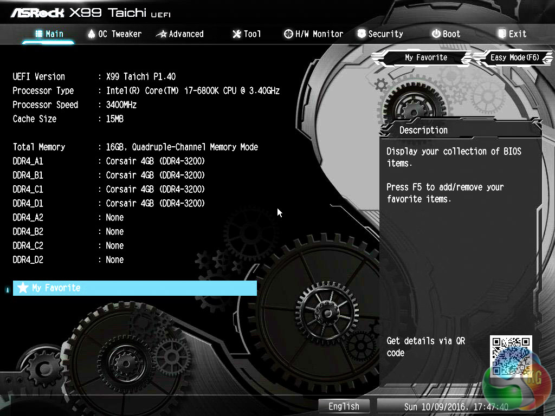Click the Tool wrench icon
Image resolution: width=555 pixels, height=416 pixels.
click(x=236, y=34)
